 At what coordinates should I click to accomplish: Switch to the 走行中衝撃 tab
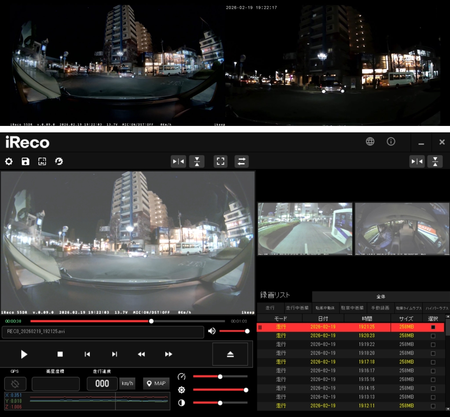click(297, 308)
